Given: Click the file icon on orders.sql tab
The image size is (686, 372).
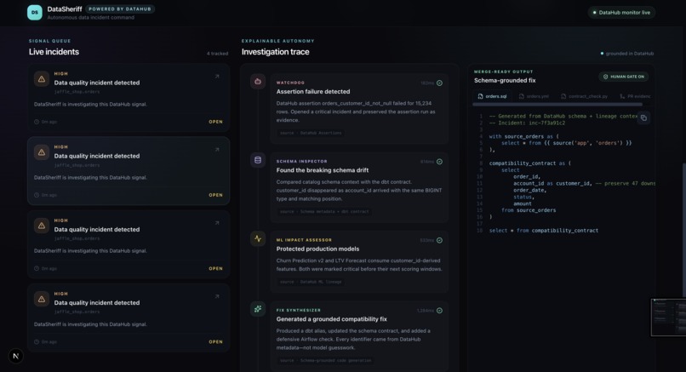Looking at the screenshot, I should [480, 96].
